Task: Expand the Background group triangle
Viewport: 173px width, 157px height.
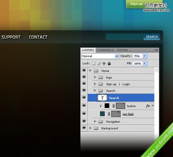Action: 90,128
